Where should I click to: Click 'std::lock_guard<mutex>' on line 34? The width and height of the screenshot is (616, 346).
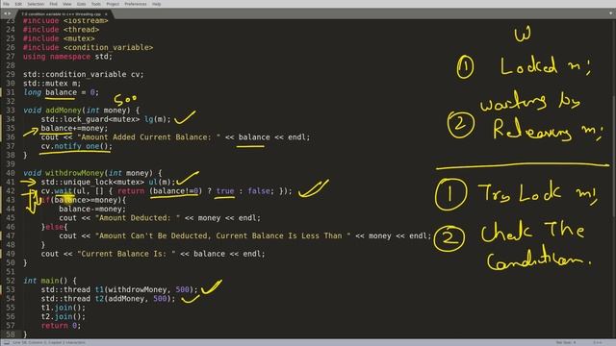(90, 119)
